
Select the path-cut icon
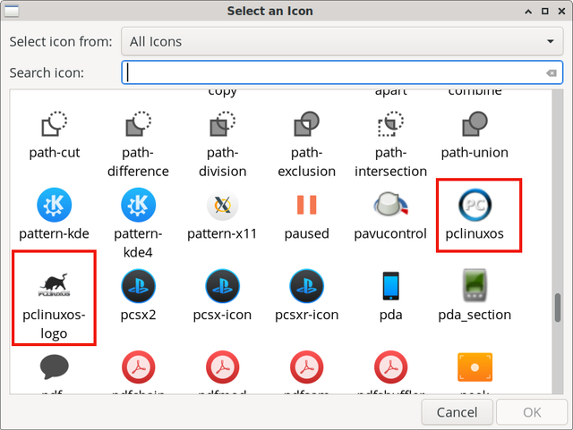[x=54, y=124]
